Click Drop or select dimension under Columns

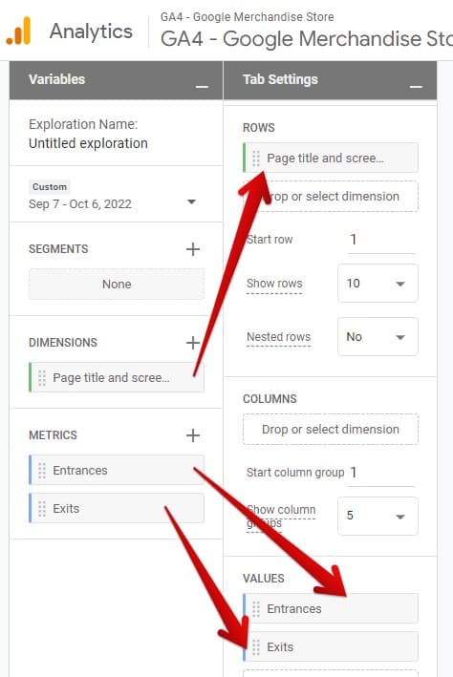pyautogui.click(x=331, y=429)
